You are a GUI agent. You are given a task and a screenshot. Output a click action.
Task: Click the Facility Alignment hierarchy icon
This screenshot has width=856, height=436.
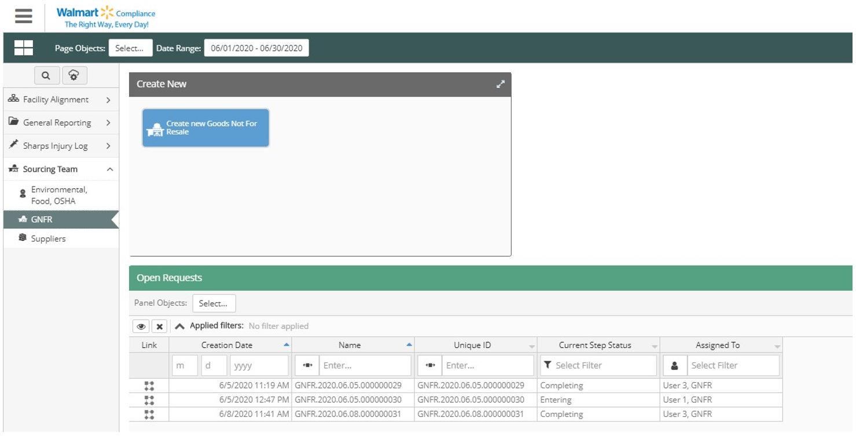13,99
